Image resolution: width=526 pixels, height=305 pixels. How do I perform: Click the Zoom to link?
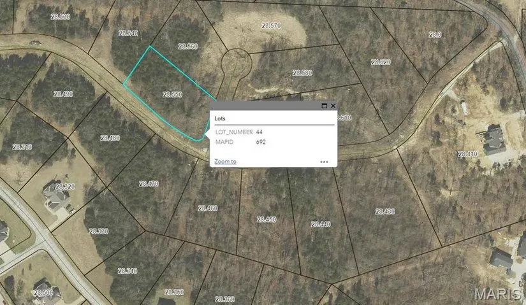(x=225, y=162)
